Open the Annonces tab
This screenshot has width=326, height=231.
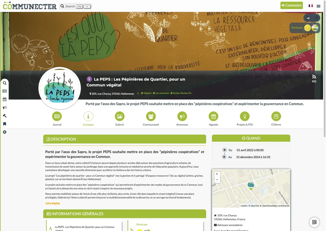click(x=182, y=119)
